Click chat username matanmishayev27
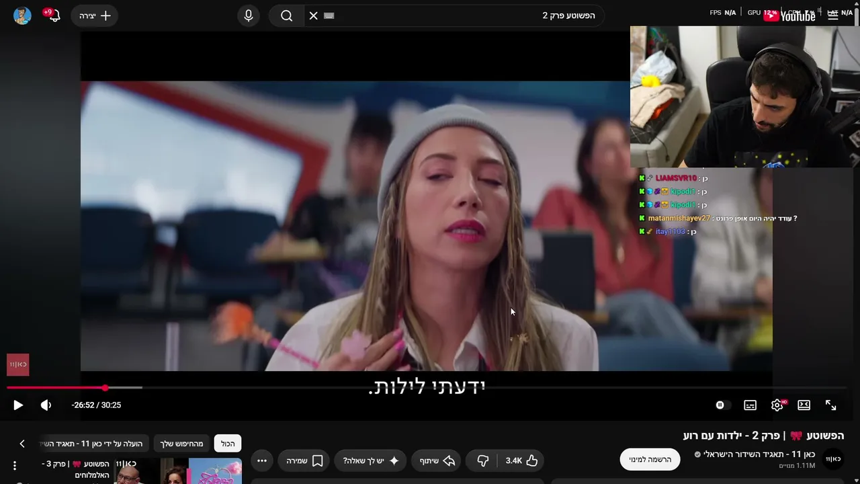This screenshot has height=484, width=860. point(679,218)
